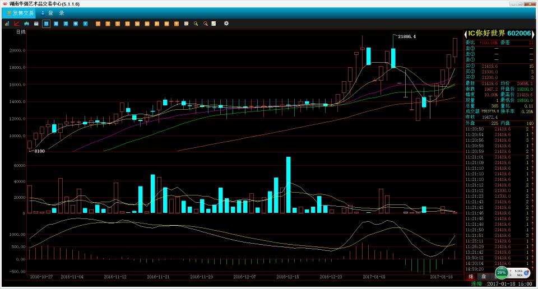Click the 20000.0 price axis label
This screenshot has width=538, height=289.
(x=17, y=50)
